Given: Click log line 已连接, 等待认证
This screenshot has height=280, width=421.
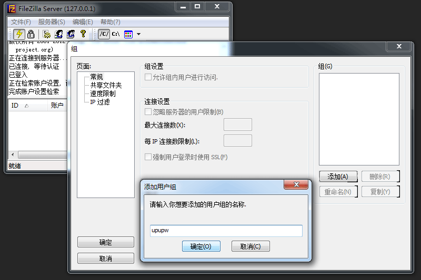Looking at the screenshot, I should [34, 66].
